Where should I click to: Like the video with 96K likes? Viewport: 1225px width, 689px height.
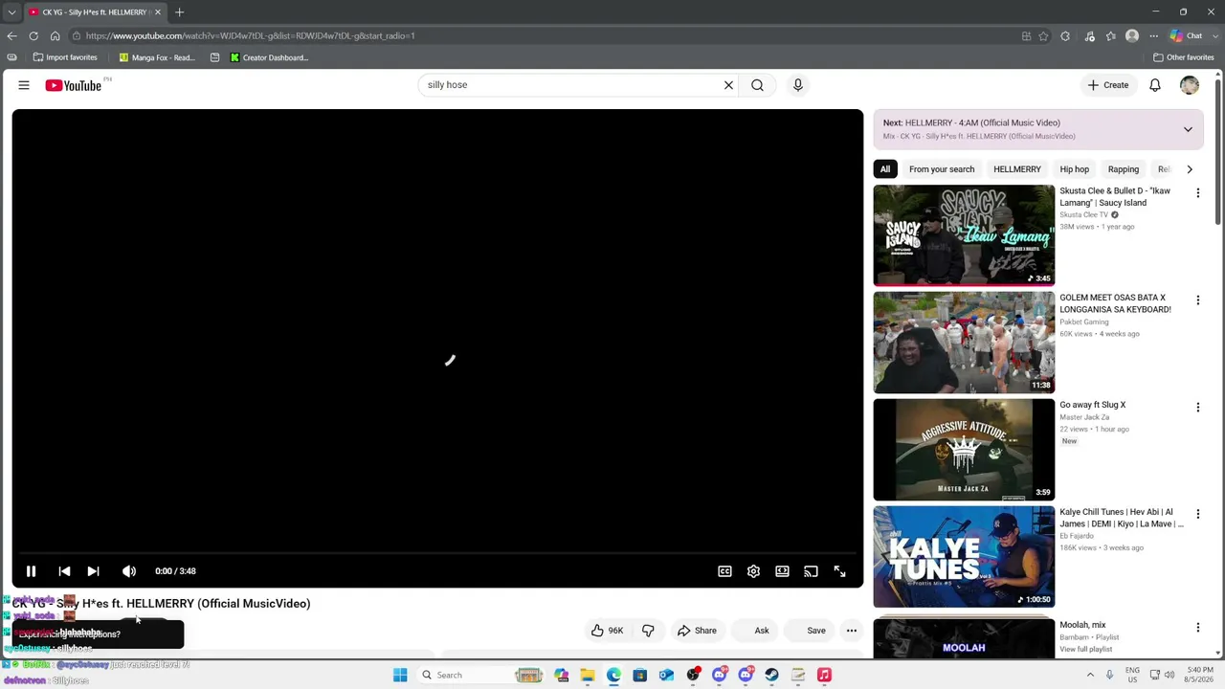click(x=607, y=631)
